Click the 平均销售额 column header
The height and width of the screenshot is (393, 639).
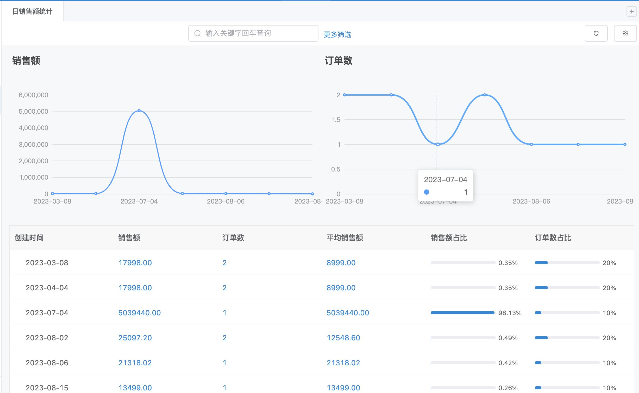coord(344,238)
